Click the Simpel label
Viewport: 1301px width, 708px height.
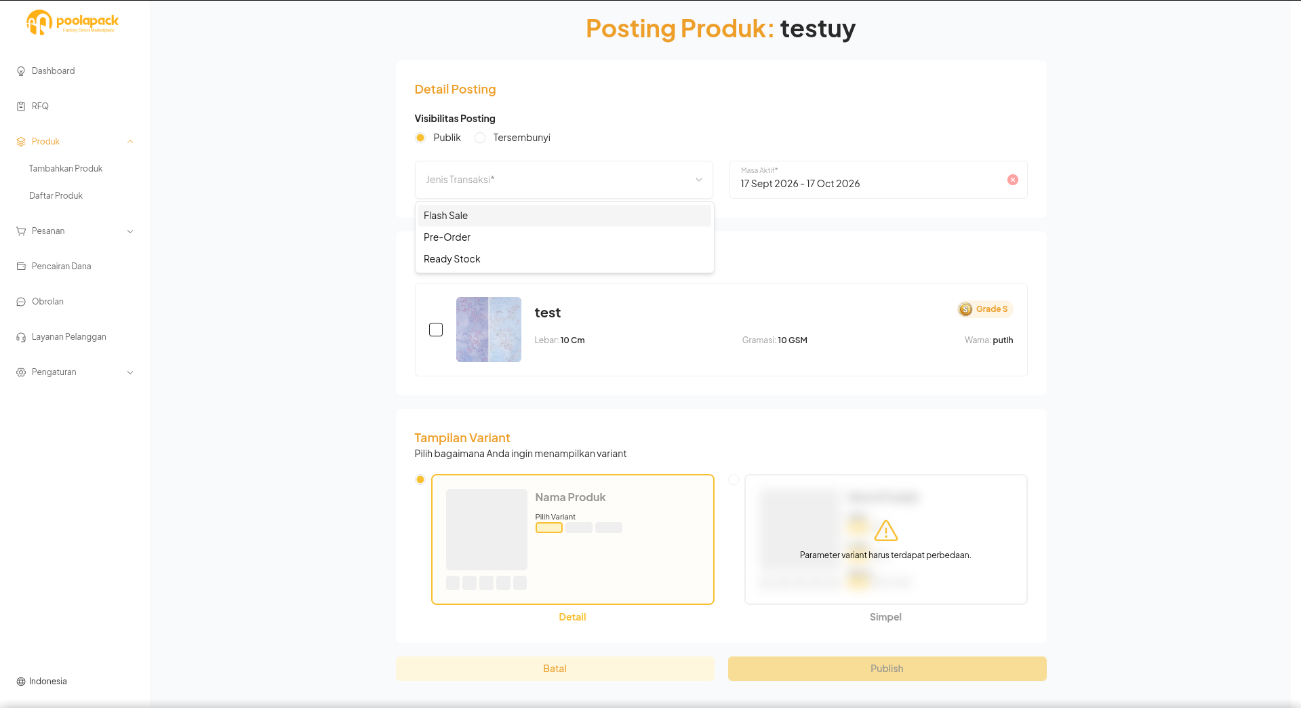coord(885,617)
